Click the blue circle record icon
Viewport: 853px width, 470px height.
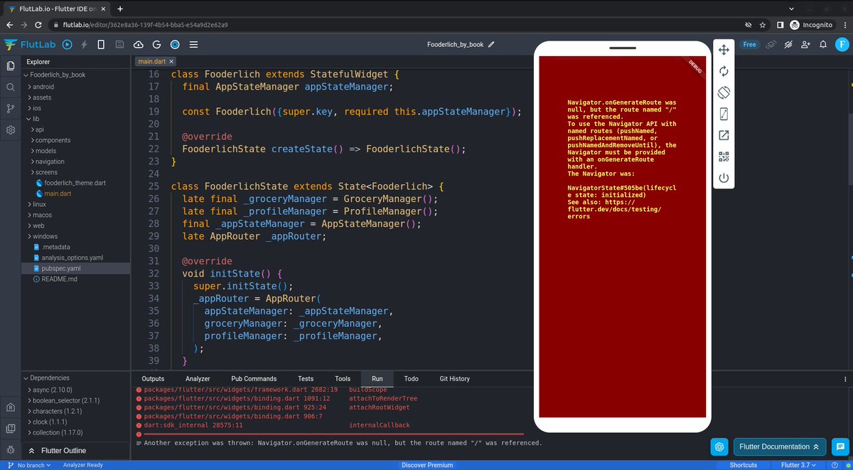coord(175,44)
